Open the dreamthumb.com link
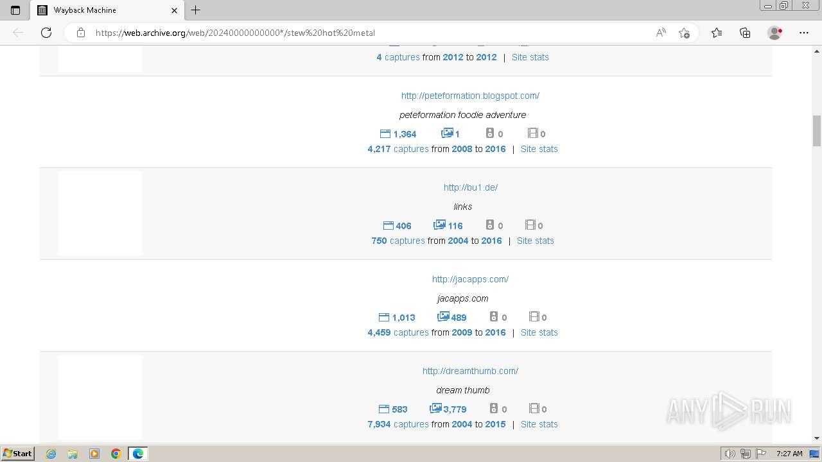 click(470, 371)
